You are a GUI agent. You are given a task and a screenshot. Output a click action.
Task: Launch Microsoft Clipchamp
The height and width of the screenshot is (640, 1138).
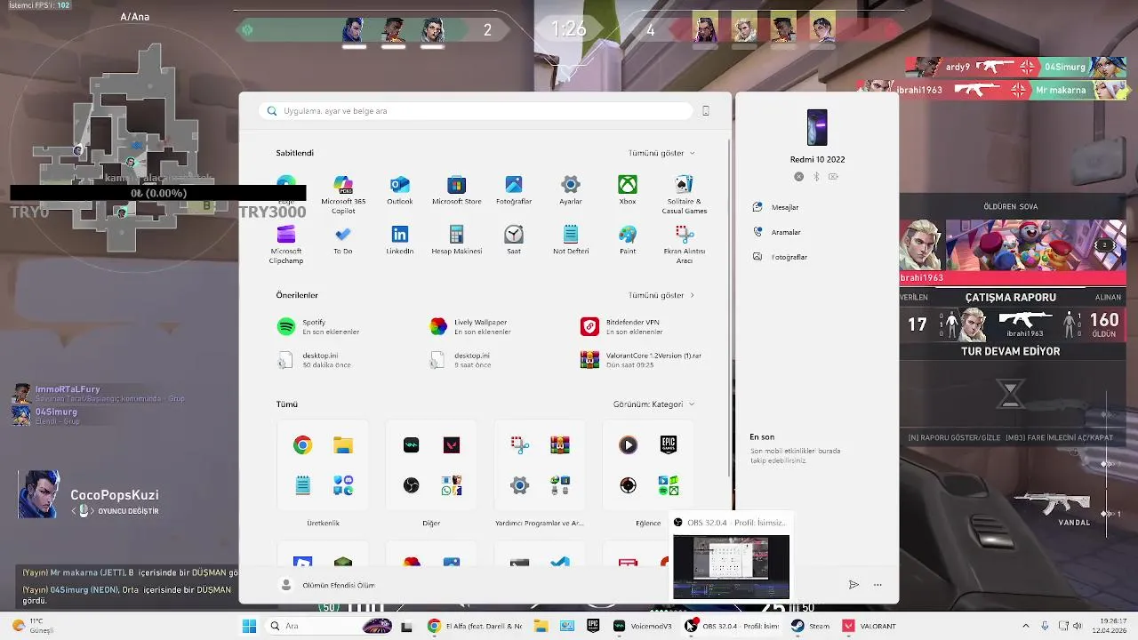(286, 244)
